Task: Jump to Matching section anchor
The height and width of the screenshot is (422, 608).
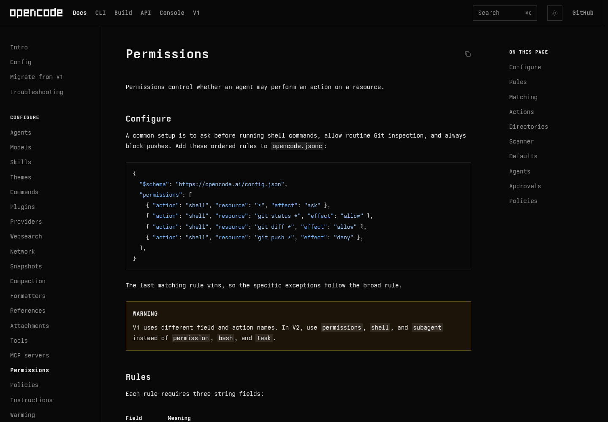Action: [524, 97]
